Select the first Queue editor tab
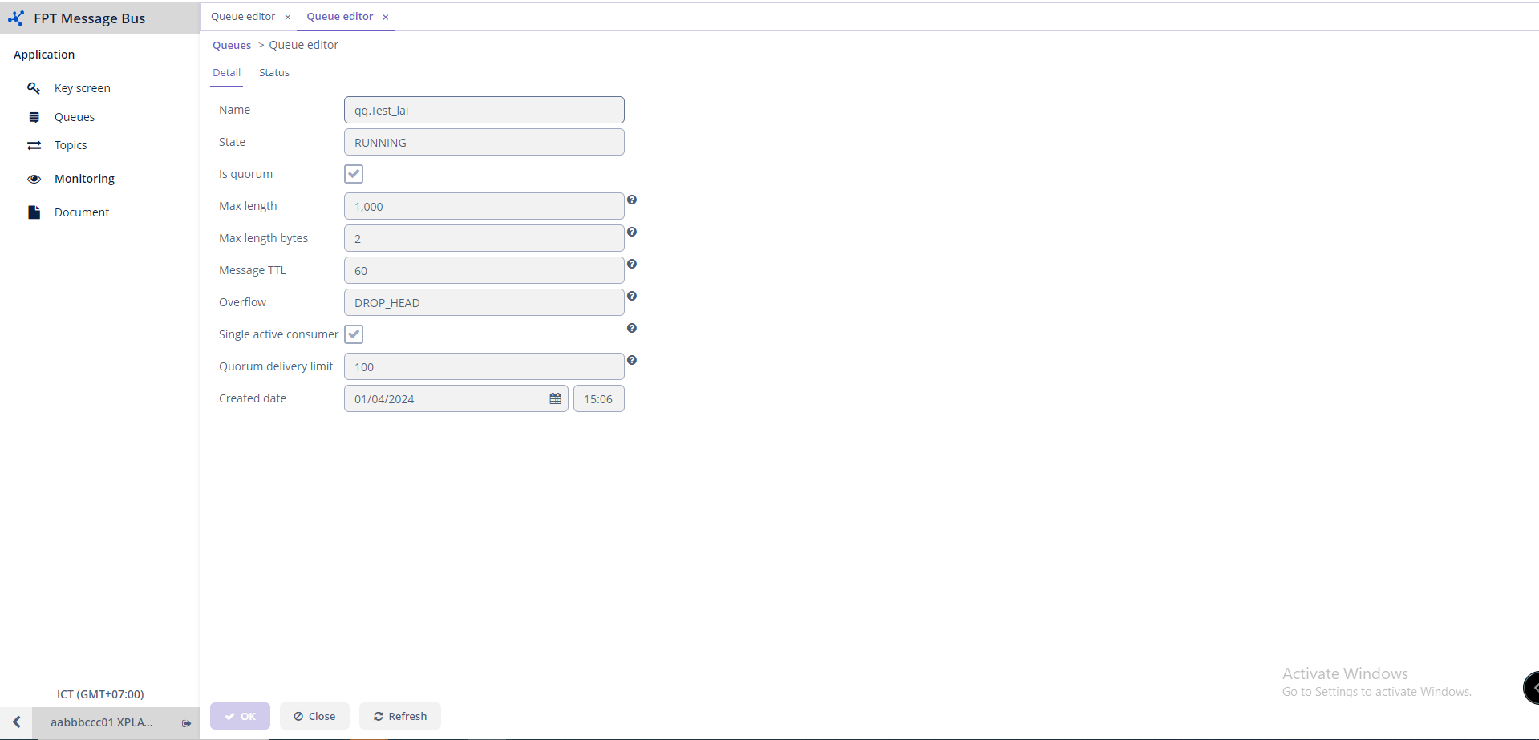Screen dimensions: 1539x740 coord(243,17)
